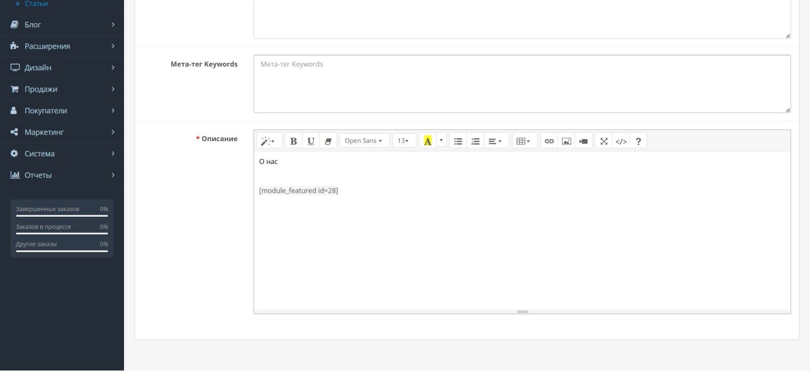Toggle bold formatting in editor
Viewport: 810px width, 371px height.
293,141
